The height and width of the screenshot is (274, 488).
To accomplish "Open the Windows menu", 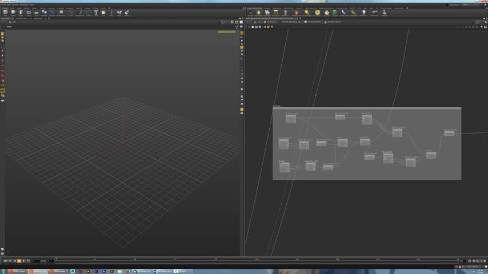I will tap(24, 5).
